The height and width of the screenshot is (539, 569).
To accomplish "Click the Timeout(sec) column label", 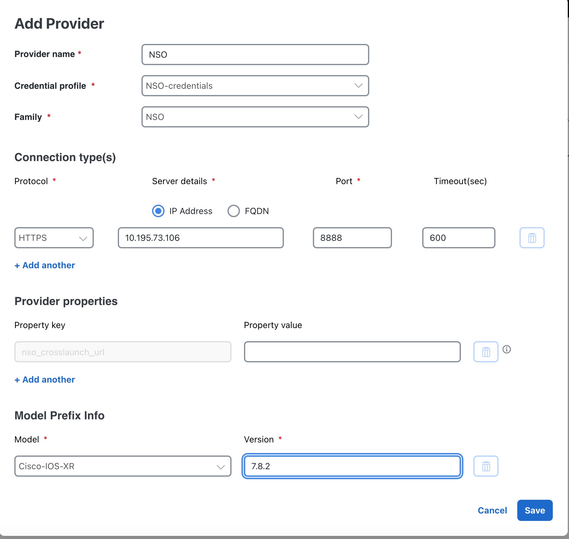I will [460, 181].
